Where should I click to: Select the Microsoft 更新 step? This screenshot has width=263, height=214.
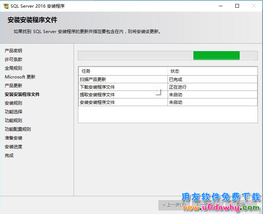20,77
